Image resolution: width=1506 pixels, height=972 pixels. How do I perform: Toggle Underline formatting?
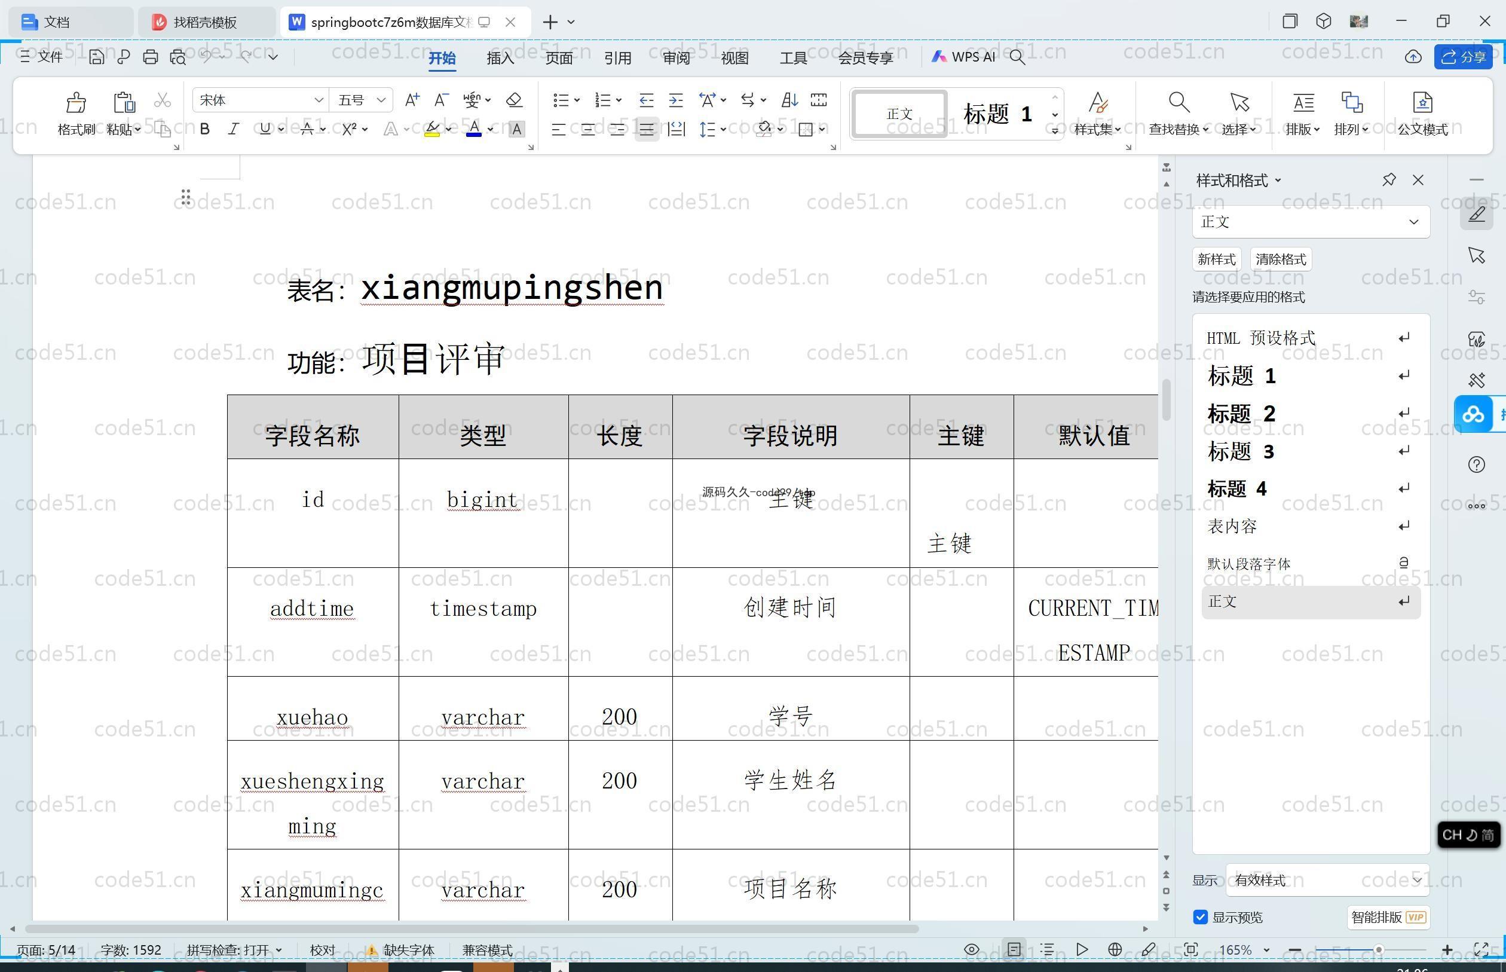tap(265, 129)
